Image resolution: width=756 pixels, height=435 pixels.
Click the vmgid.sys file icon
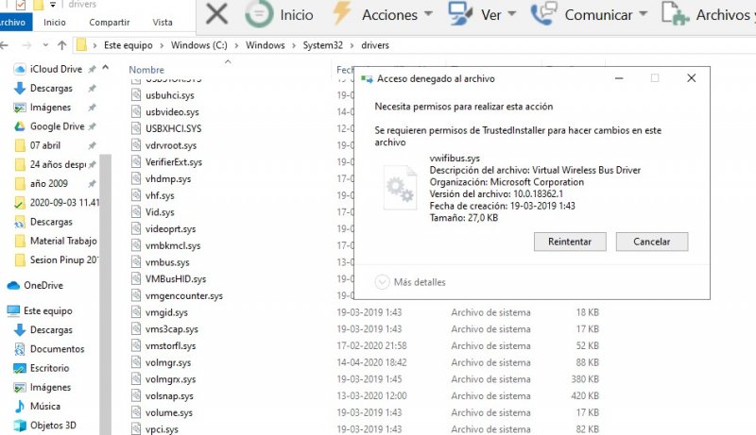(136, 311)
